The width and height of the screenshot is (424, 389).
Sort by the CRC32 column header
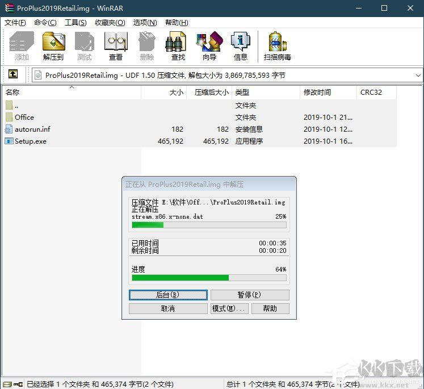[x=377, y=92]
